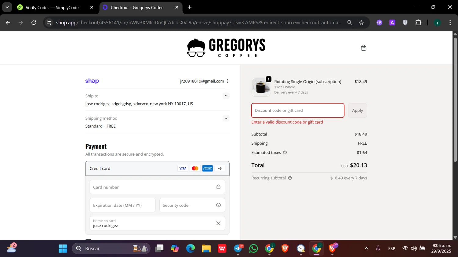The image size is (458, 257).
Task: Clear the Name on card field
Action: point(218,223)
